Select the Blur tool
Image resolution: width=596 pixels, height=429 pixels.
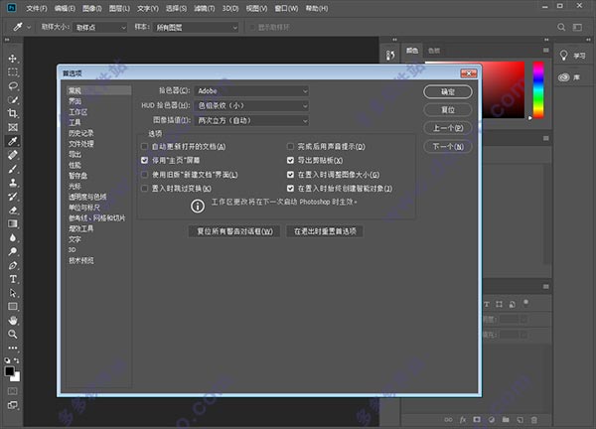click(13, 238)
